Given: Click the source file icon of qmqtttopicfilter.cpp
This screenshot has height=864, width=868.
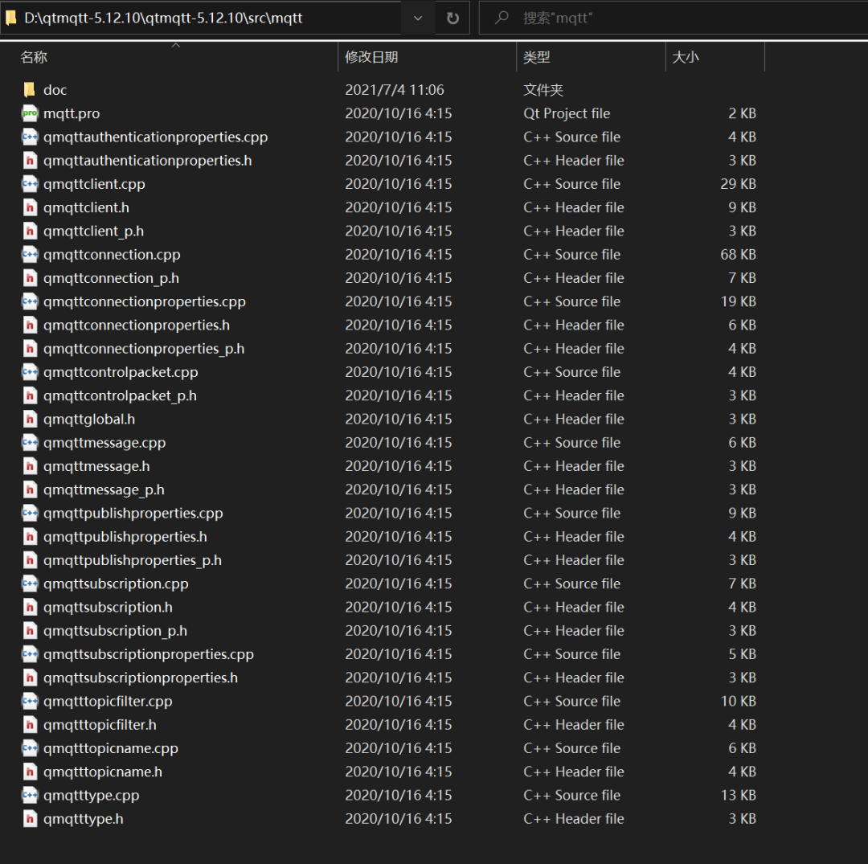Looking at the screenshot, I should pyautogui.click(x=28, y=701).
